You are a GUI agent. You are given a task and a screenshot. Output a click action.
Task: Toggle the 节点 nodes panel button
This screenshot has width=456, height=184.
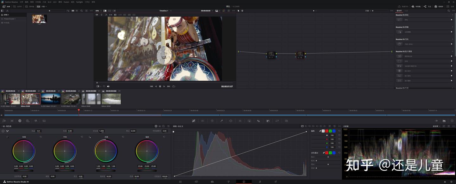[x=427, y=6]
